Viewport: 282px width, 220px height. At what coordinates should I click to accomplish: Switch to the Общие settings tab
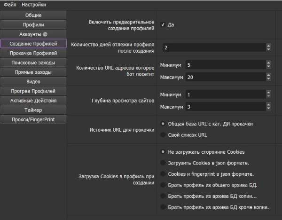(x=33, y=15)
